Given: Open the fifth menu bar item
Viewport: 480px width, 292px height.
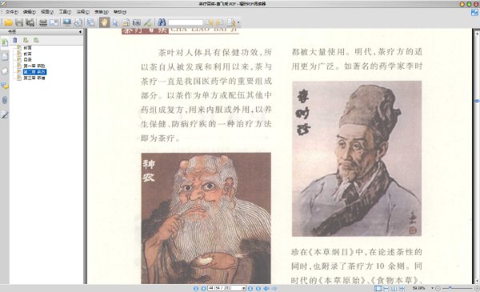Looking at the screenshot, I should click(x=83, y=12).
